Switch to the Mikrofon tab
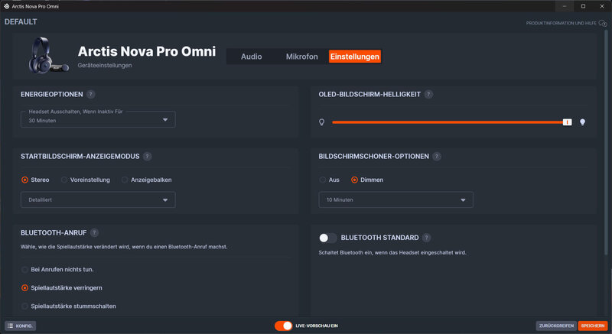 point(301,57)
